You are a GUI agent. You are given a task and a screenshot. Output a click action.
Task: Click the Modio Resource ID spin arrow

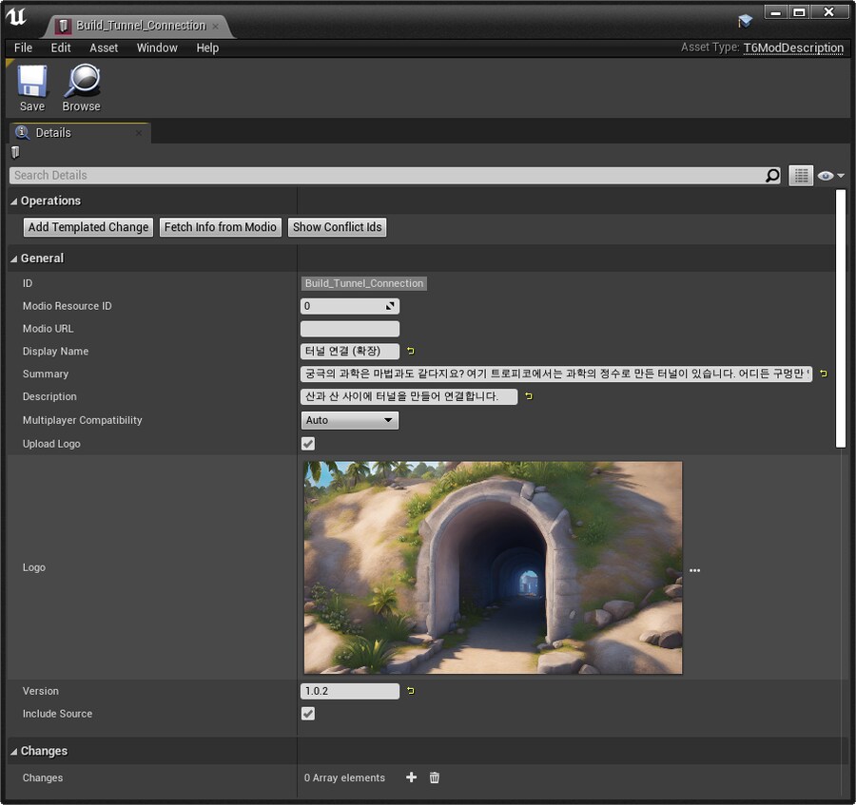390,306
